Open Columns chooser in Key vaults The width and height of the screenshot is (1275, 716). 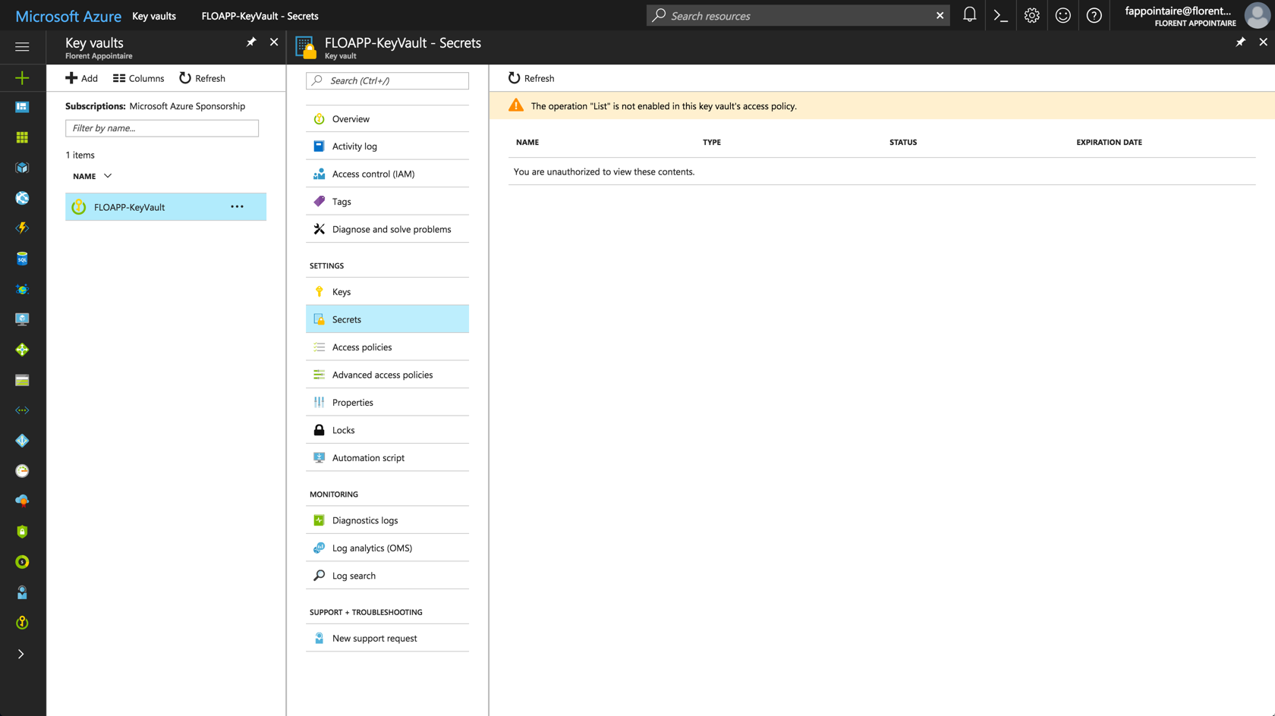138,78
